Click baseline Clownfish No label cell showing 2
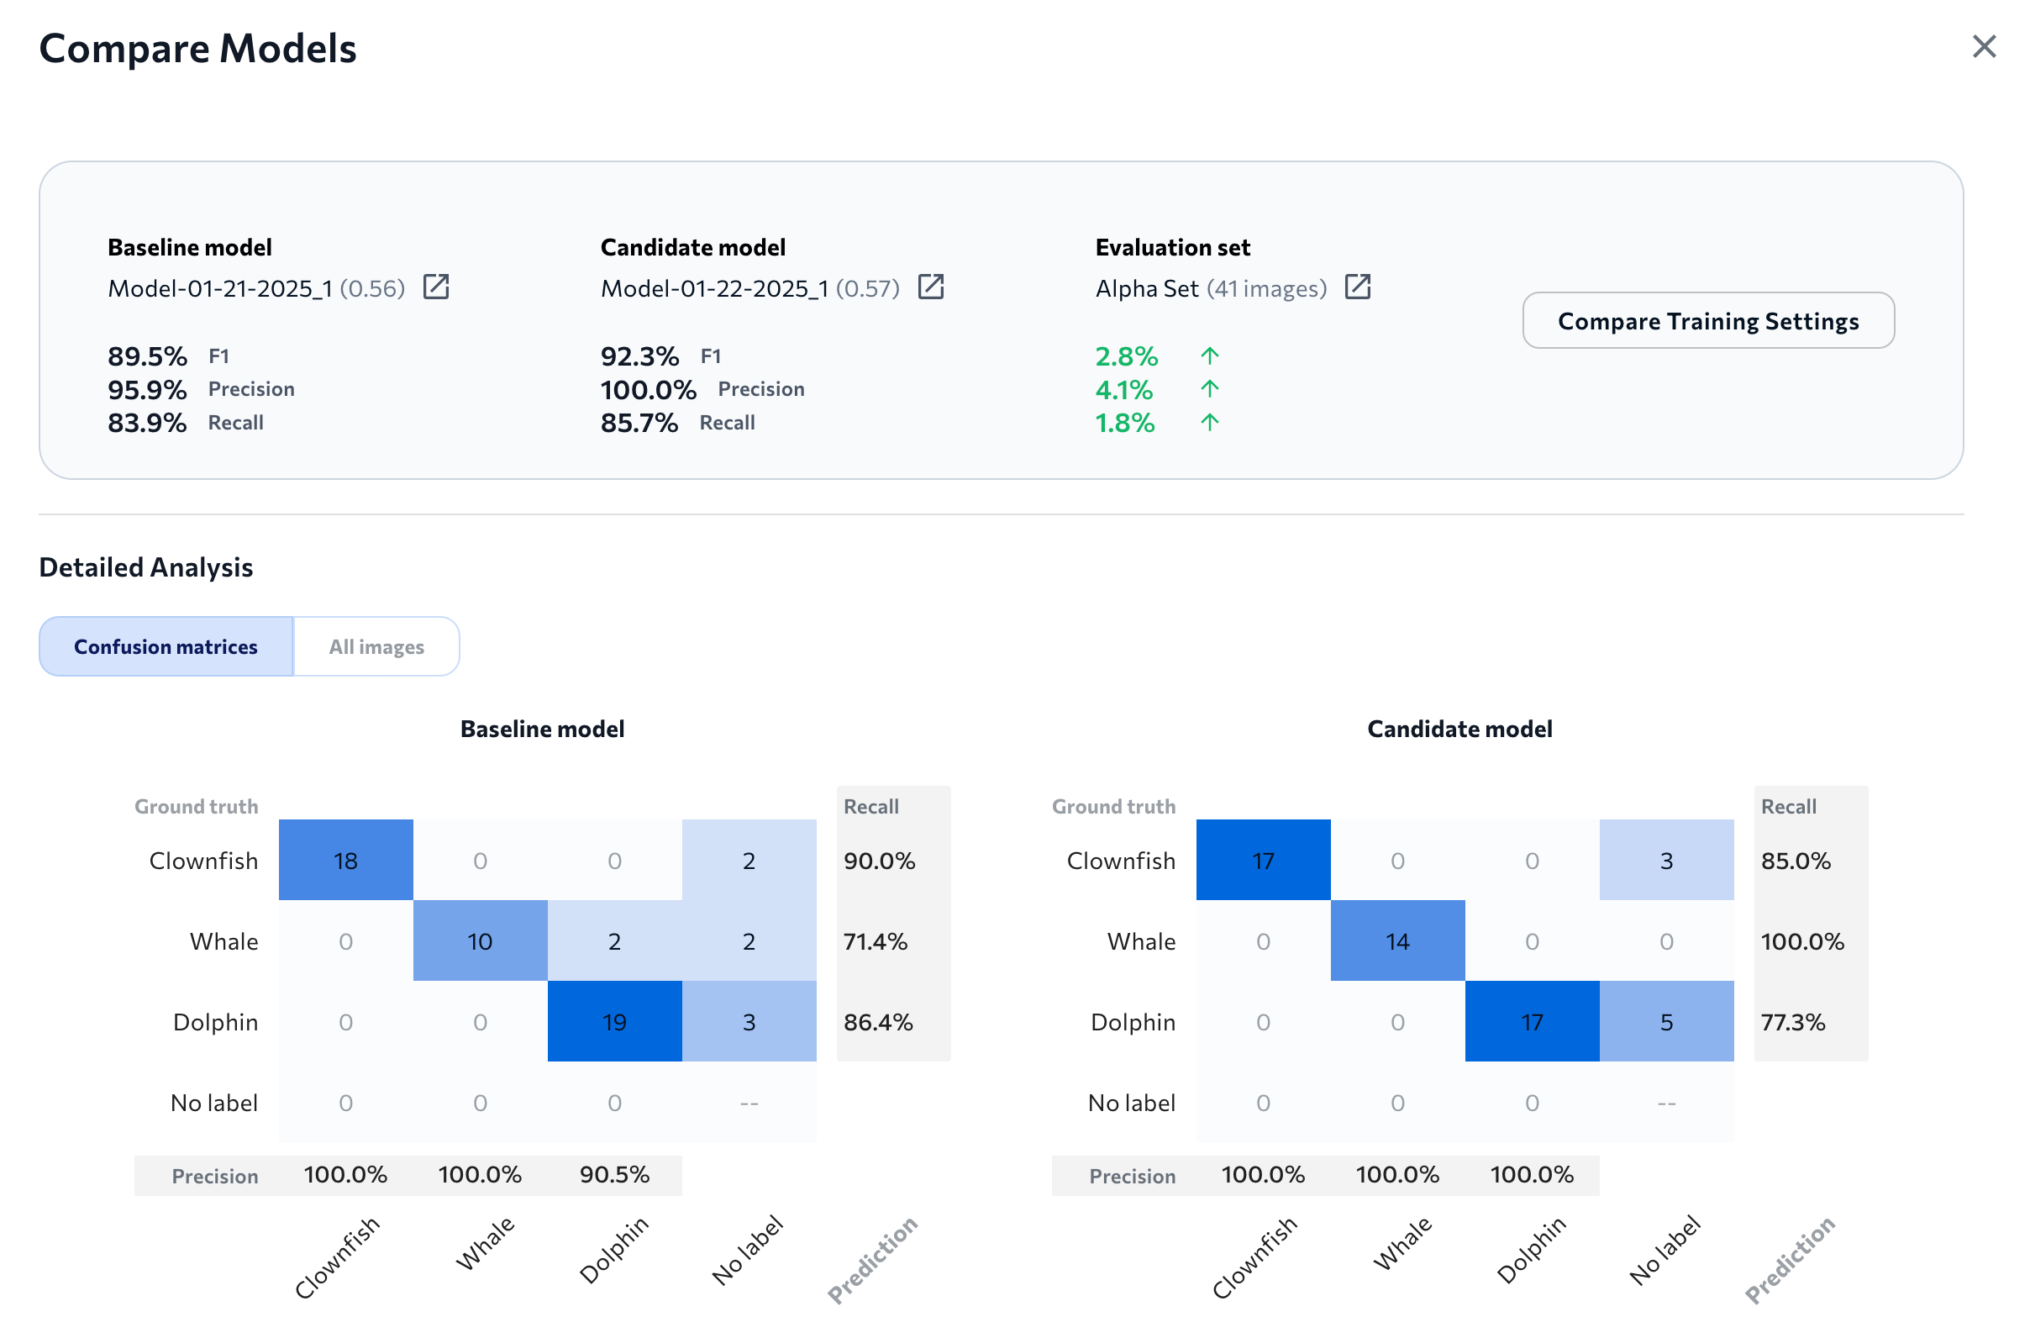This screenshot has width=2030, height=1338. point(749,860)
